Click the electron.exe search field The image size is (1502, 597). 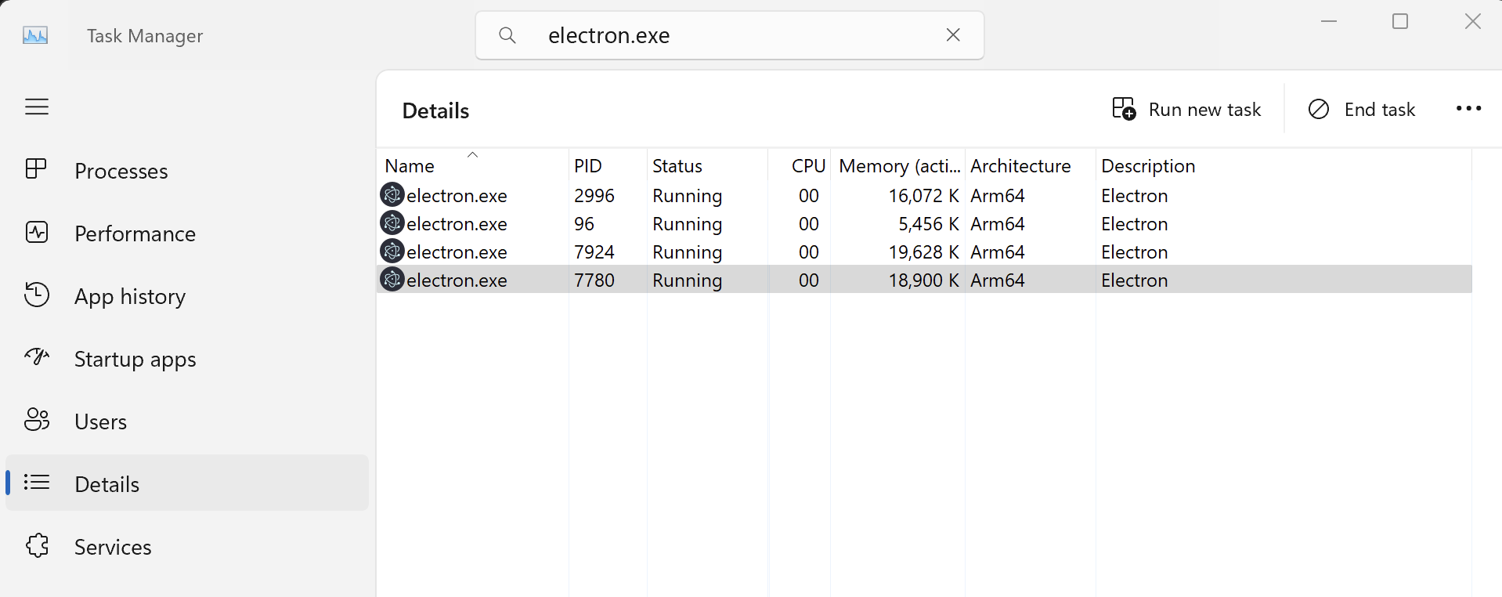point(730,35)
